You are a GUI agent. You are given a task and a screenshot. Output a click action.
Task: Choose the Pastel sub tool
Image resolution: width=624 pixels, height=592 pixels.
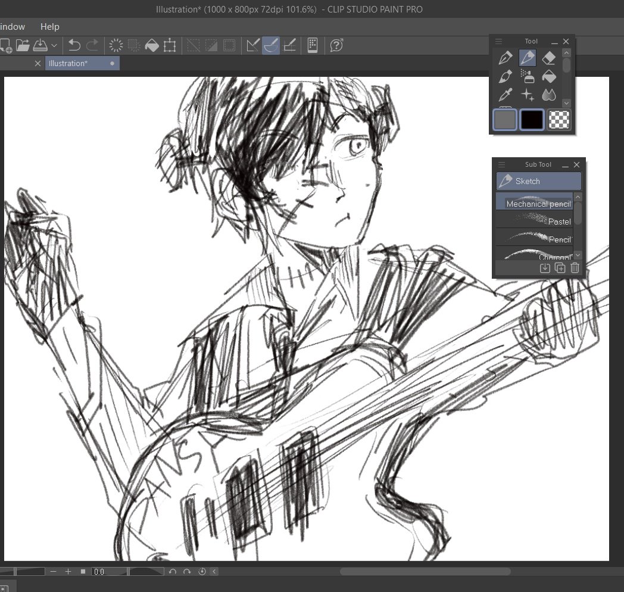534,219
